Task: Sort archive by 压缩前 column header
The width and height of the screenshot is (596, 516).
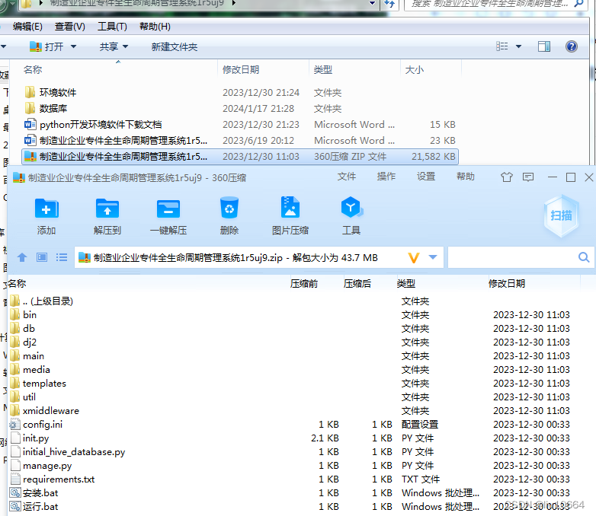Action: [x=303, y=284]
